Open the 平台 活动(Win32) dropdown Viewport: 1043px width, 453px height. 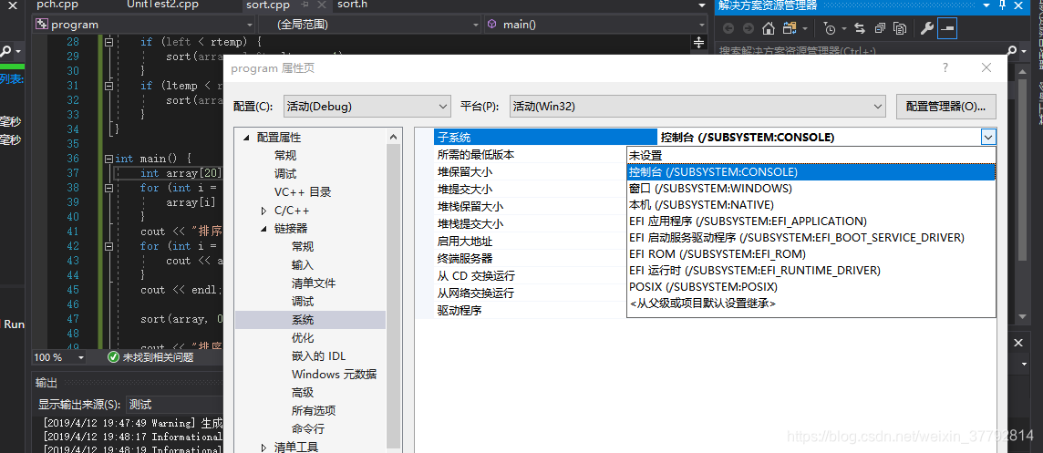pyautogui.click(x=697, y=106)
